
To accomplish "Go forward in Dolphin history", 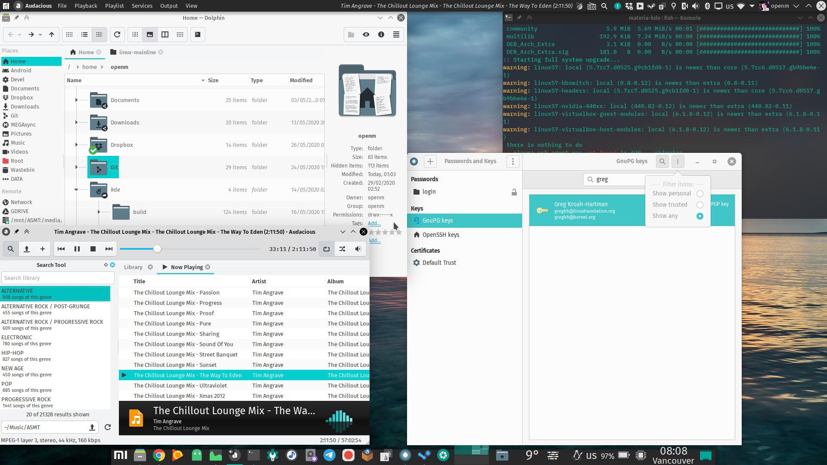I will pos(31,34).
